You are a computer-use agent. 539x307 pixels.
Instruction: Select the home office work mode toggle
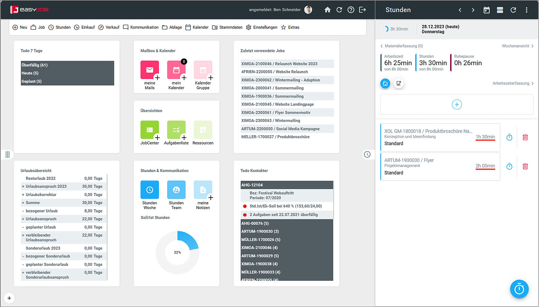385,83
